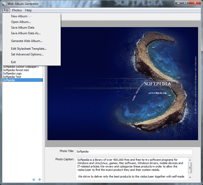Screen dimensions: 203x185
Task: Select Open Album... menu entry
Action: [x=35, y=22]
